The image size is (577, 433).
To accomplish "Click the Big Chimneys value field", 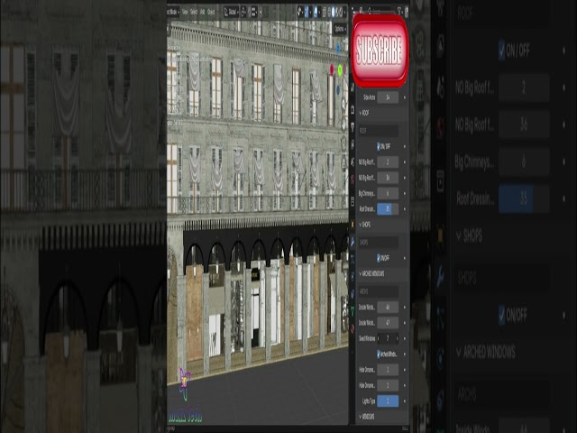I will click(x=388, y=193).
